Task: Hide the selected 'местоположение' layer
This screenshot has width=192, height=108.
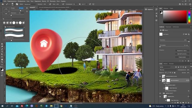Action: 160,80
